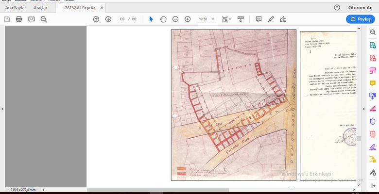The image size is (379, 194).
Task: Add a sticky note comment from the toolbar
Action: click(x=258, y=19)
